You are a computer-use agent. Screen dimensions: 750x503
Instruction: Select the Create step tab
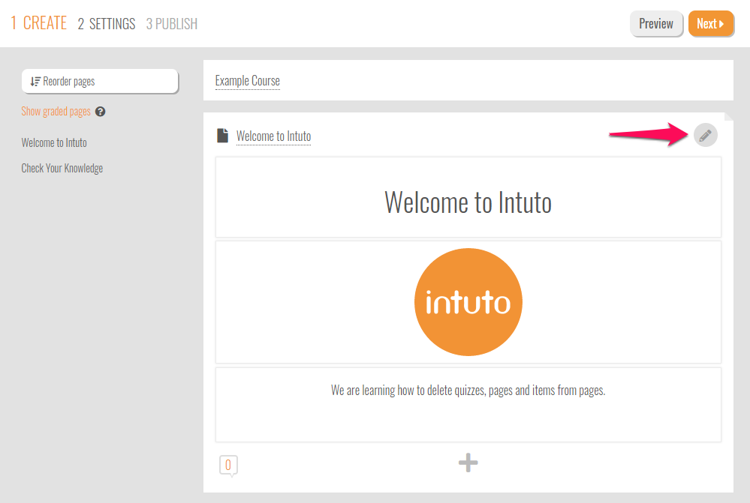tap(39, 23)
